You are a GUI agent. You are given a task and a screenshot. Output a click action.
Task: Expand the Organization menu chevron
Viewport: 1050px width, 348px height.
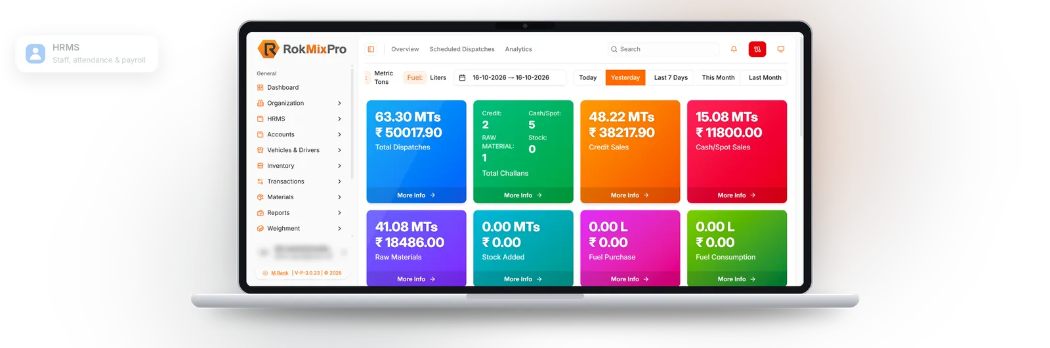339,103
